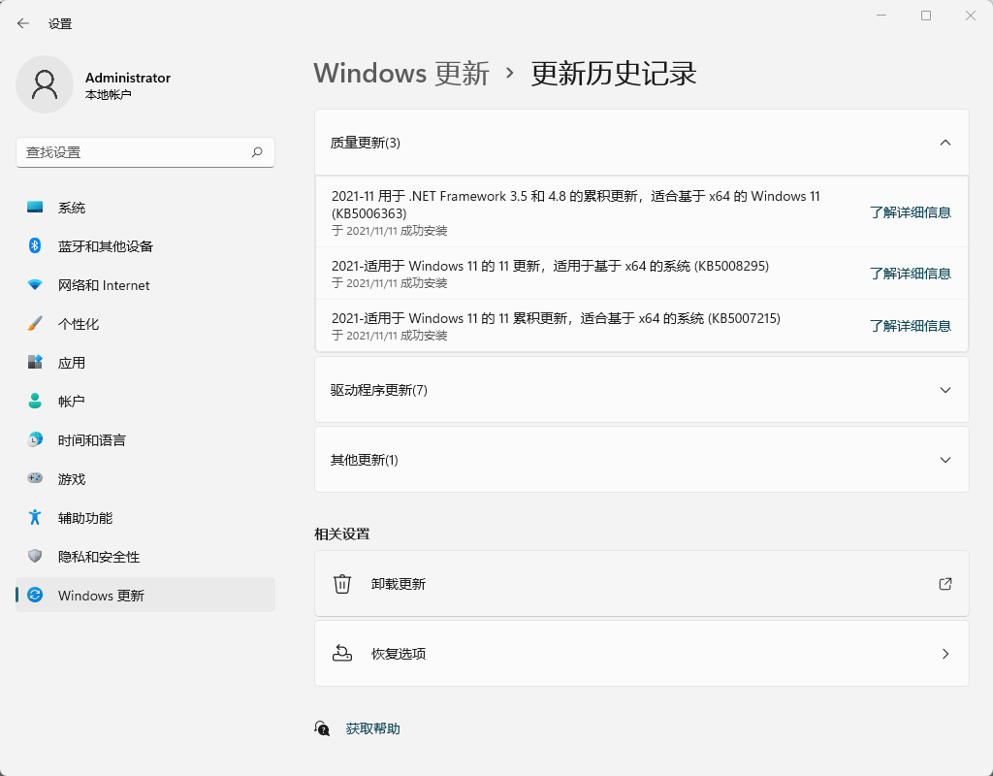Click the 个性化 paintbrush icon
The width and height of the screenshot is (993, 776).
coord(35,324)
